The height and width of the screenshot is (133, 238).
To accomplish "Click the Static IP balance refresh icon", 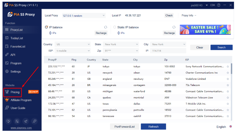I will (x=174, y=27).
